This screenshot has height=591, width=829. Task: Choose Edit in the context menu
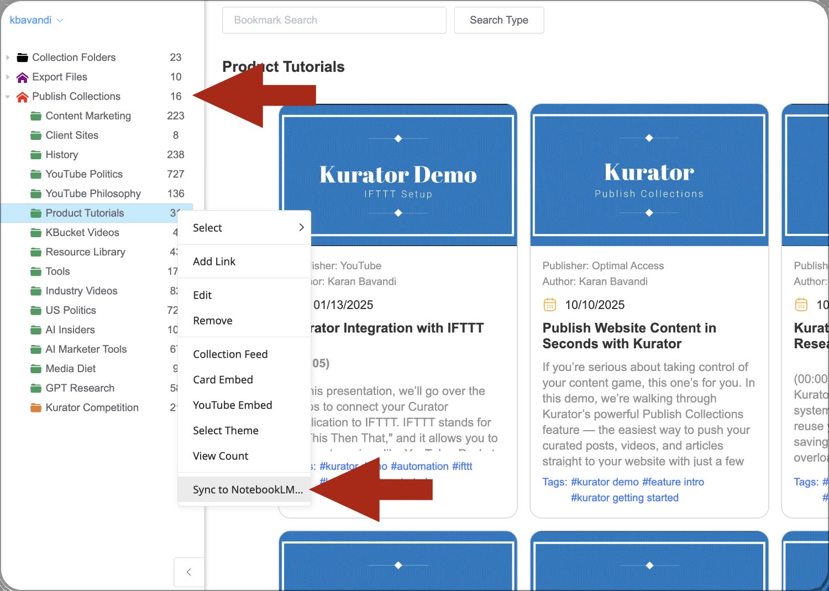244,295
